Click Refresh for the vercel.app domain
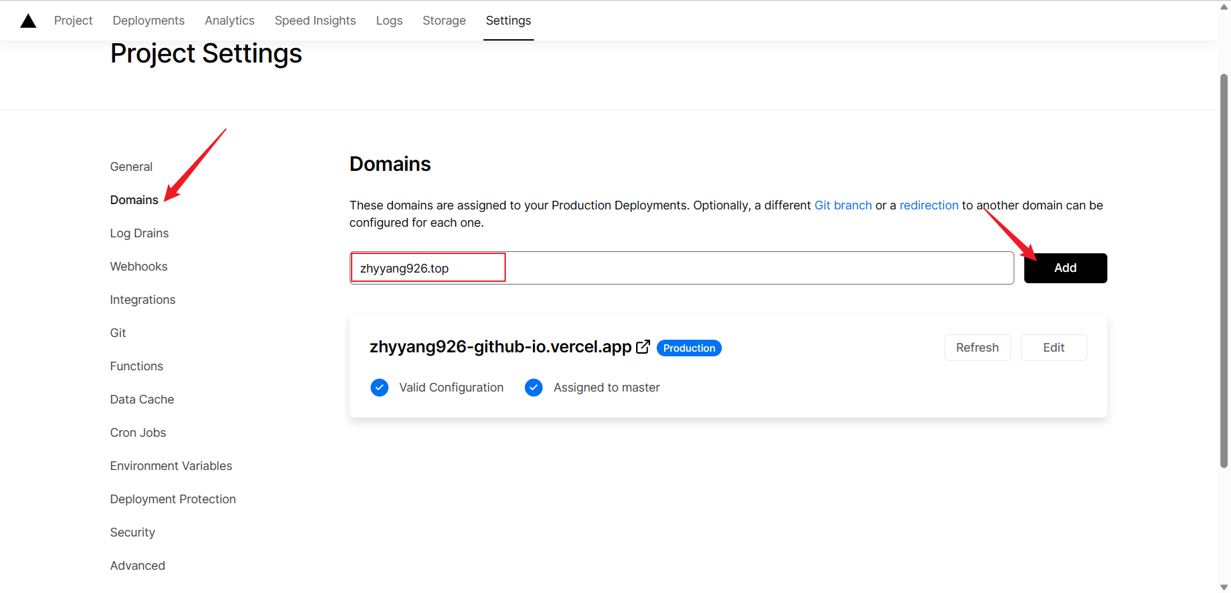The image size is (1231, 593). [x=977, y=348]
